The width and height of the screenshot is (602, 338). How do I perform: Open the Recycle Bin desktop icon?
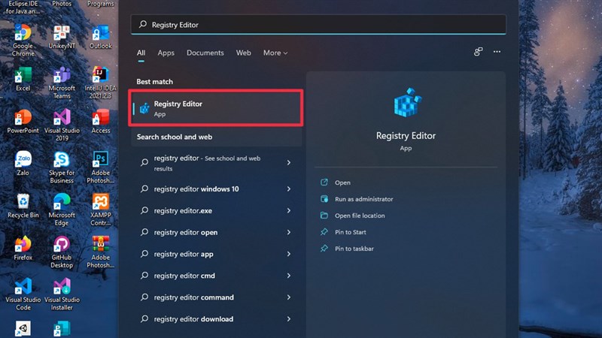coord(23,206)
